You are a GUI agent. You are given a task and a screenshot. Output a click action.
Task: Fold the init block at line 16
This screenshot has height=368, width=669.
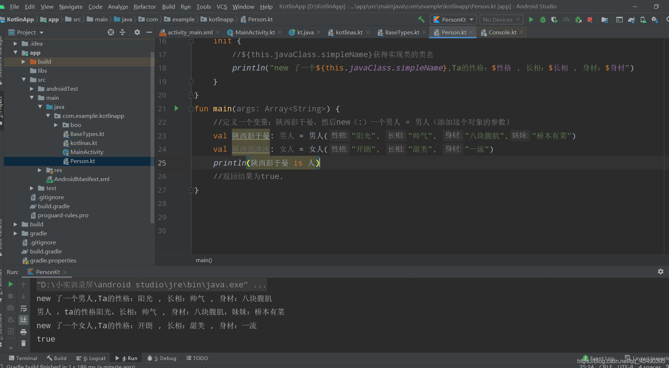[191, 41]
